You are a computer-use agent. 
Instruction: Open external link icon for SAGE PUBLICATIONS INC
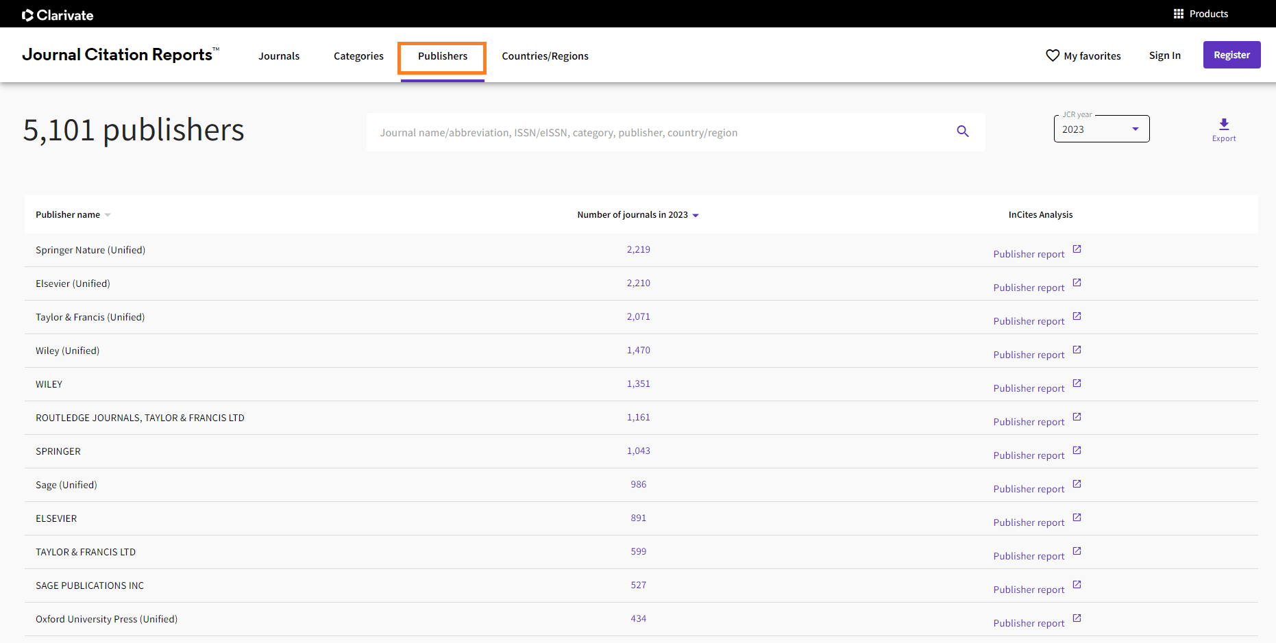[x=1077, y=585]
